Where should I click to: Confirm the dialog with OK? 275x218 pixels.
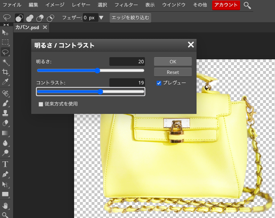173,62
